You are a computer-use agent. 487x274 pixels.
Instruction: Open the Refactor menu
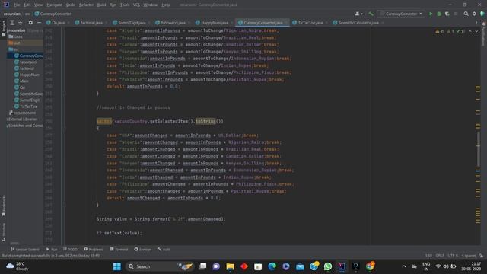coord(86,5)
